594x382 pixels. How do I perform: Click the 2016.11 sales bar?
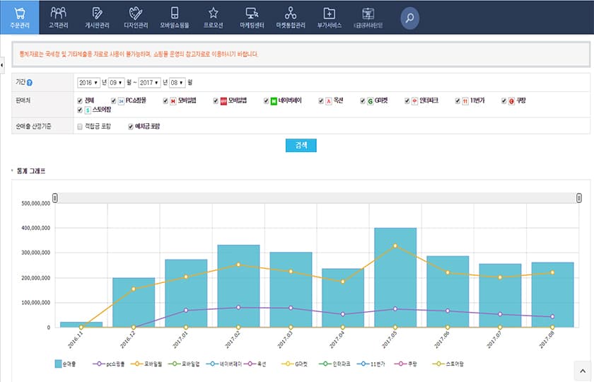point(81,325)
